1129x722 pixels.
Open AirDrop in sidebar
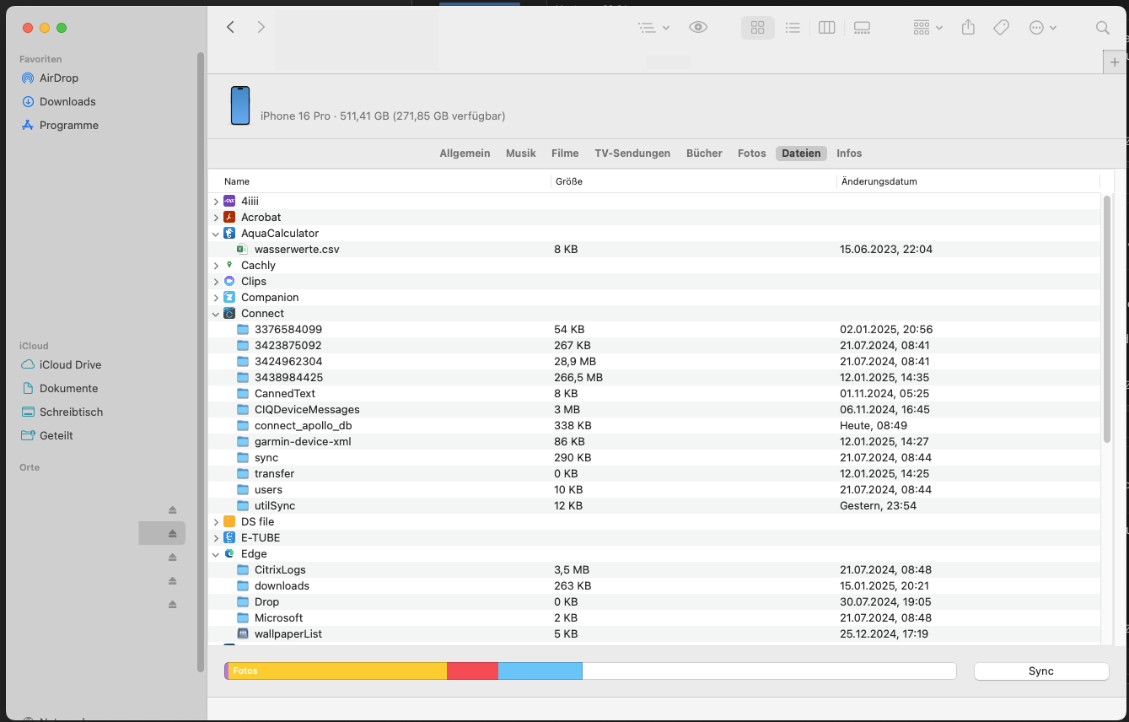pyautogui.click(x=58, y=78)
